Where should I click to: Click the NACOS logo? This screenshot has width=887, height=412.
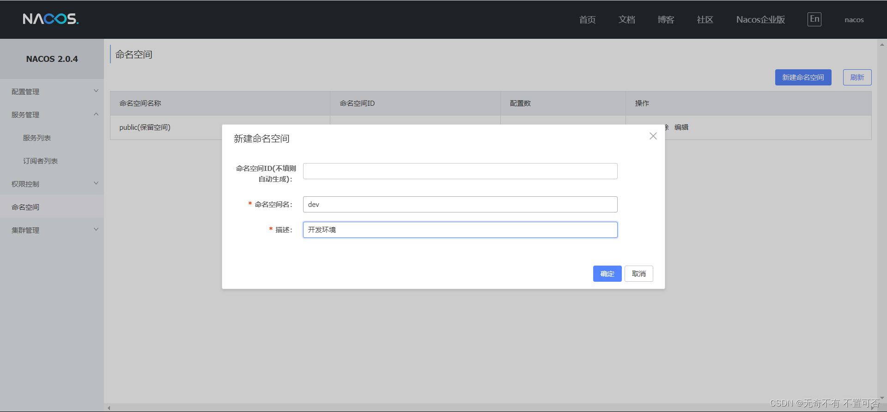pyautogui.click(x=51, y=19)
